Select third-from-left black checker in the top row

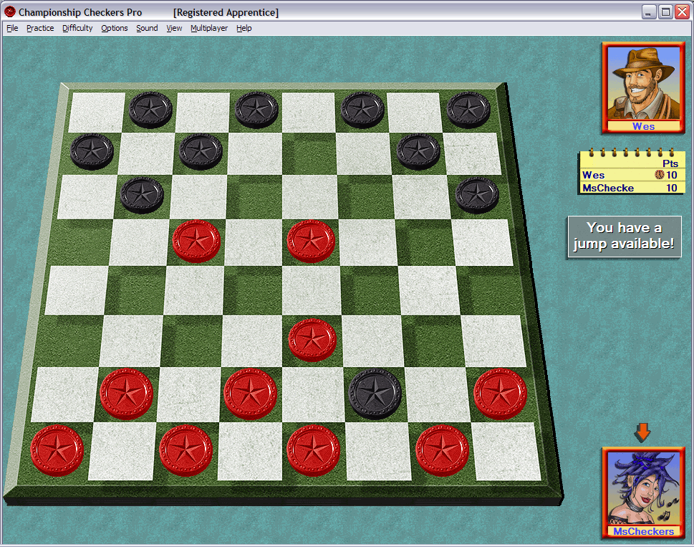click(362, 110)
